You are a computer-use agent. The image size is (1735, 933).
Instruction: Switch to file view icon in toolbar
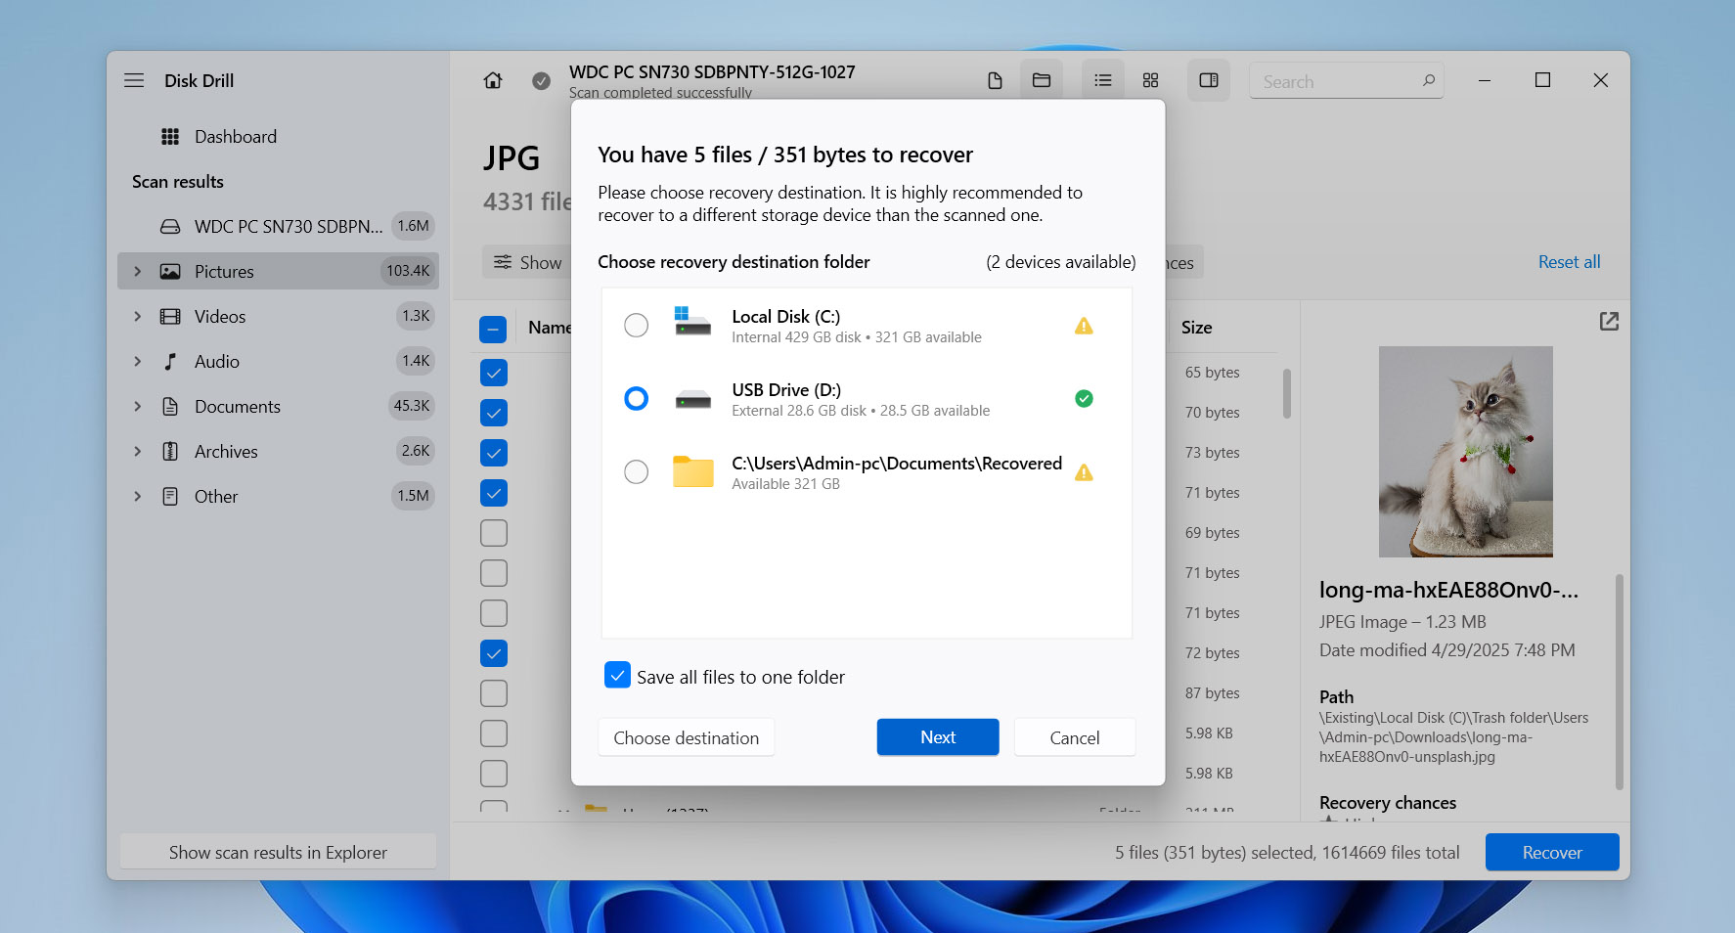click(x=995, y=80)
